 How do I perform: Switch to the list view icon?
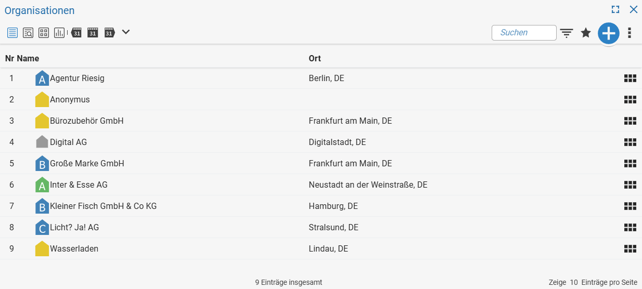tap(12, 33)
